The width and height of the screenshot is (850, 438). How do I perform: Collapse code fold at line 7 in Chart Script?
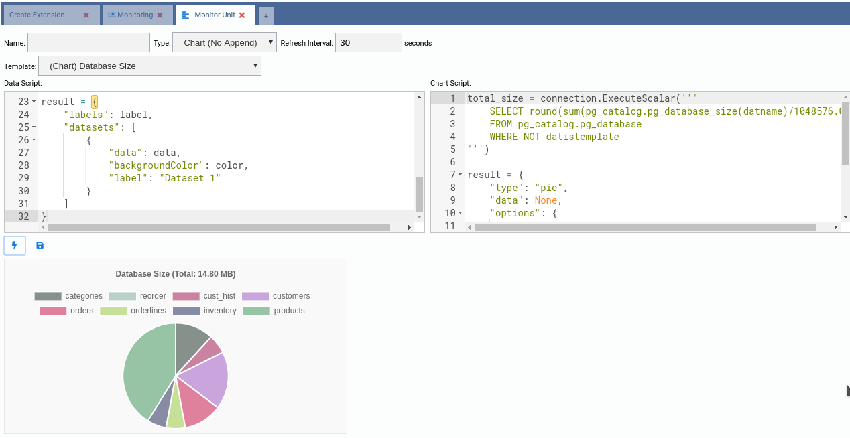pyautogui.click(x=460, y=175)
